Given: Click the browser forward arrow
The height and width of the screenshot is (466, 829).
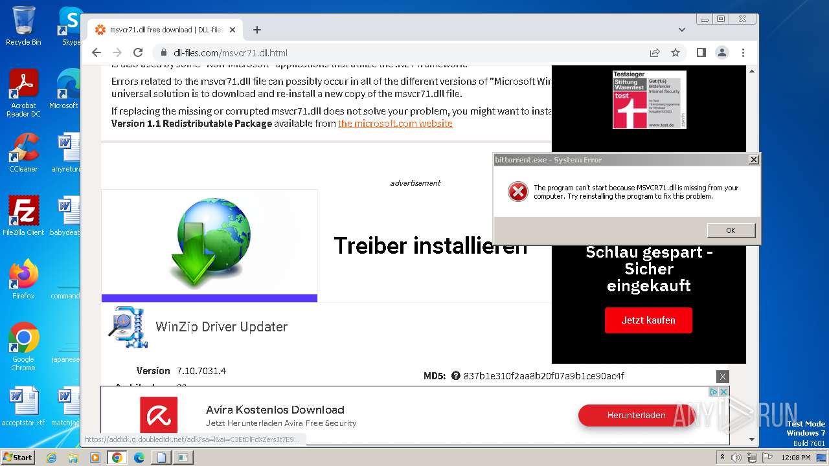Looking at the screenshot, I should (x=117, y=52).
